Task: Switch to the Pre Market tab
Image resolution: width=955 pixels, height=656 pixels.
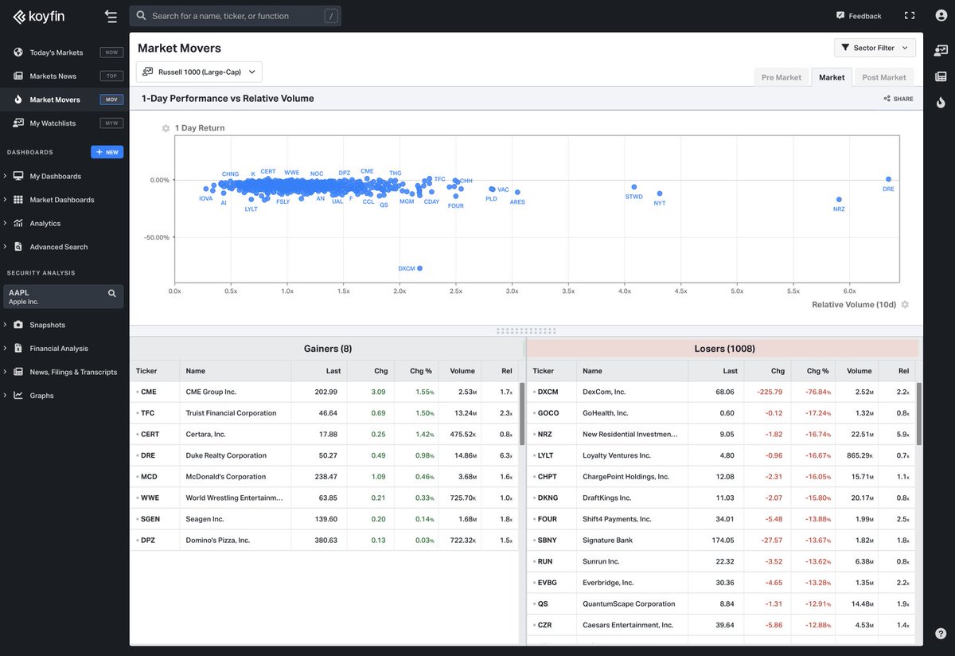Action: click(x=782, y=77)
